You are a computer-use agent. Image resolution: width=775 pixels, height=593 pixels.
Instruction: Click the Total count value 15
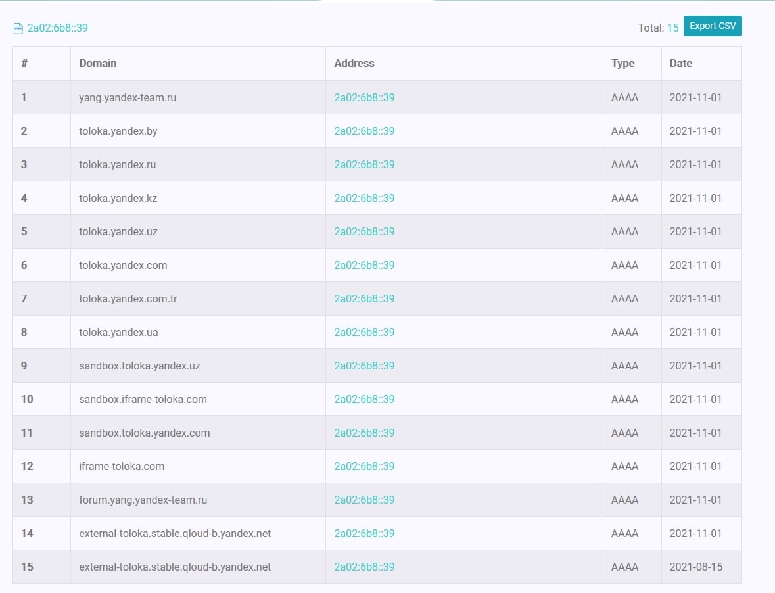point(672,28)
